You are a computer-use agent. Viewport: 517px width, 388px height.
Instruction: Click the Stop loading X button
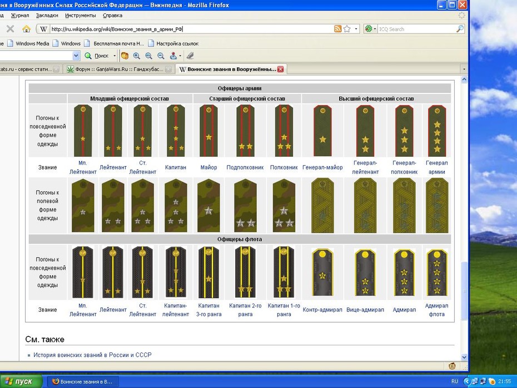[x=10, y=29]
